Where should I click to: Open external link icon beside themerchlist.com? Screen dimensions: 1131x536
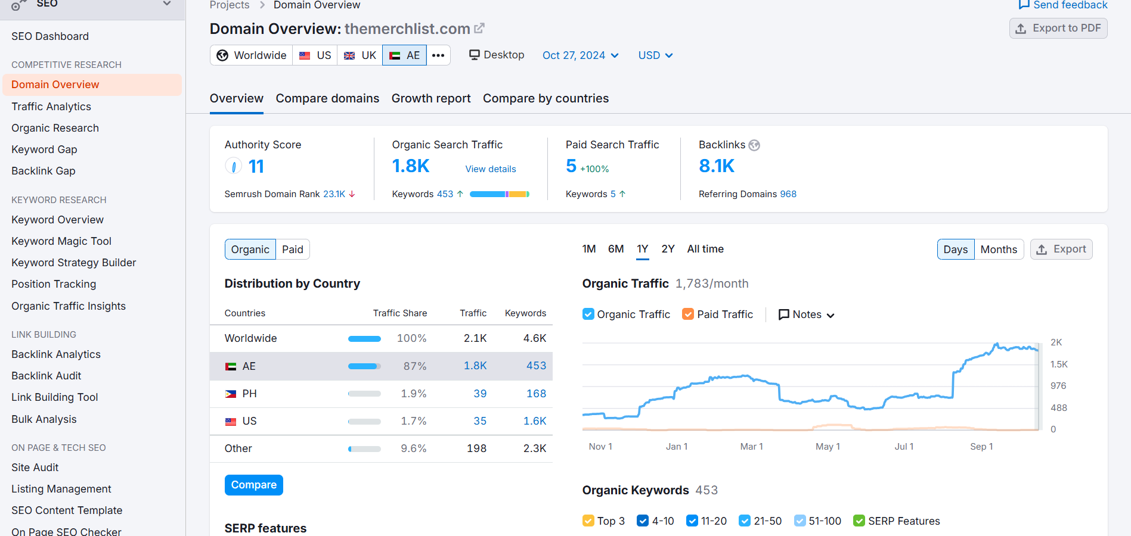click(479, 28)
